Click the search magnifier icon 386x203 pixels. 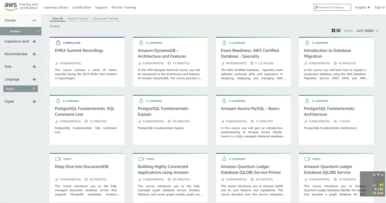[317, 7]
